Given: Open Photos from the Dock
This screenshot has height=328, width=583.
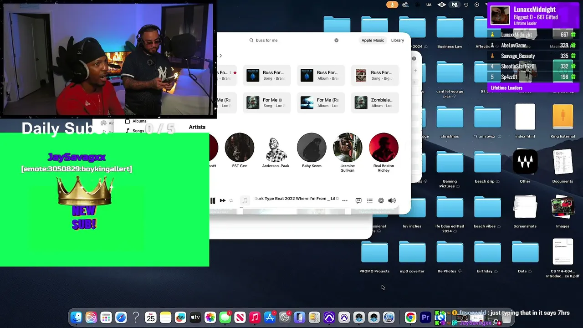Looking at the screenshot, I should [210, 318].
